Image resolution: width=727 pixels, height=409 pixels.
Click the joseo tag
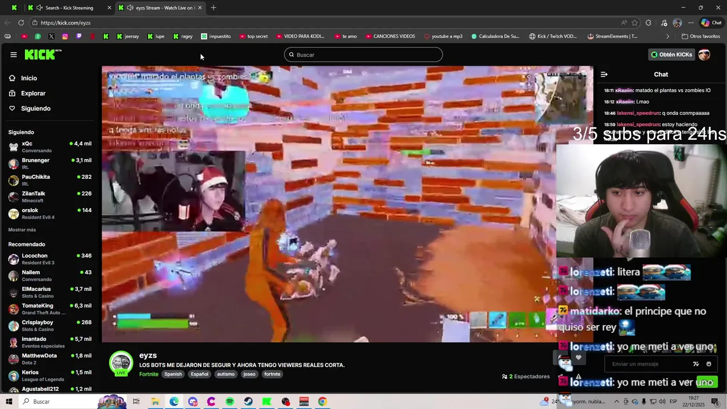(249, 374)
